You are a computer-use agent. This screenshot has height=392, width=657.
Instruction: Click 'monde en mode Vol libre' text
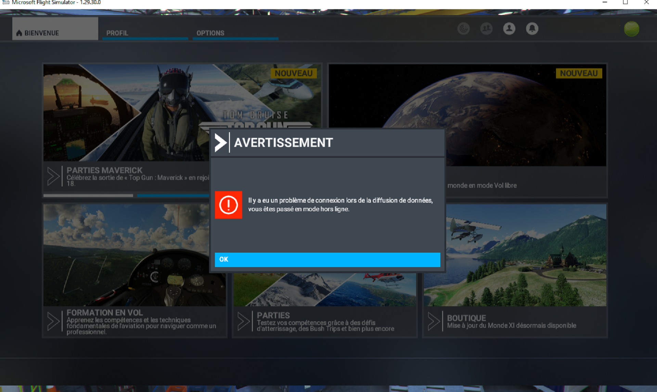482,185
